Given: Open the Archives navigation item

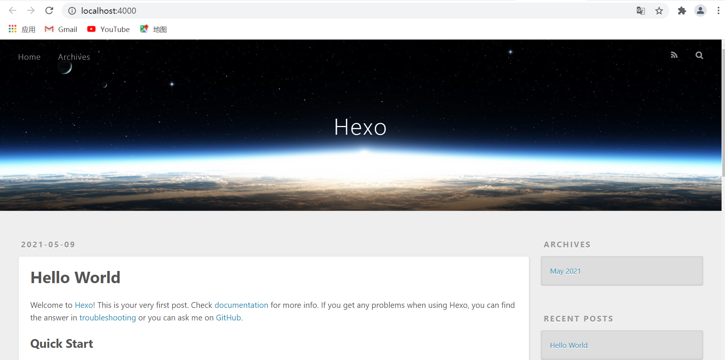Looking at the screenshot, I should [74, 57].
